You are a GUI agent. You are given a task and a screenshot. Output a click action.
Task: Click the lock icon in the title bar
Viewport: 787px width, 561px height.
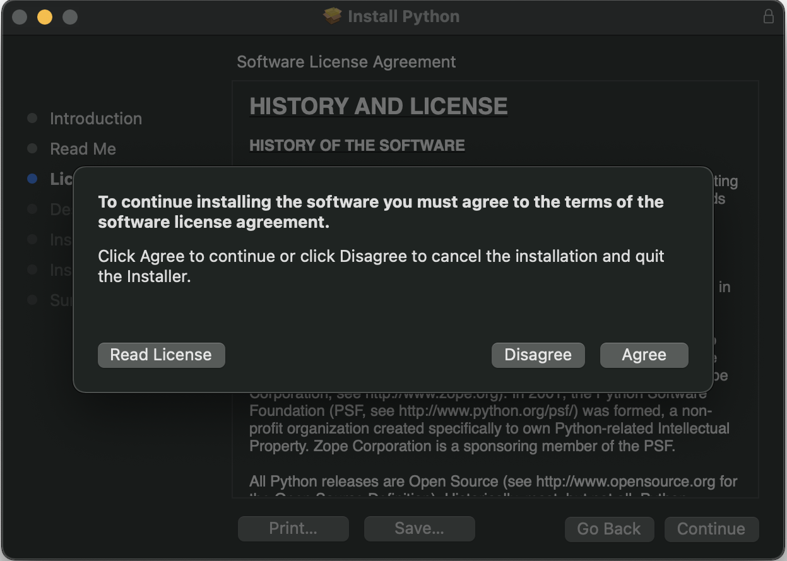click(768, 16)
